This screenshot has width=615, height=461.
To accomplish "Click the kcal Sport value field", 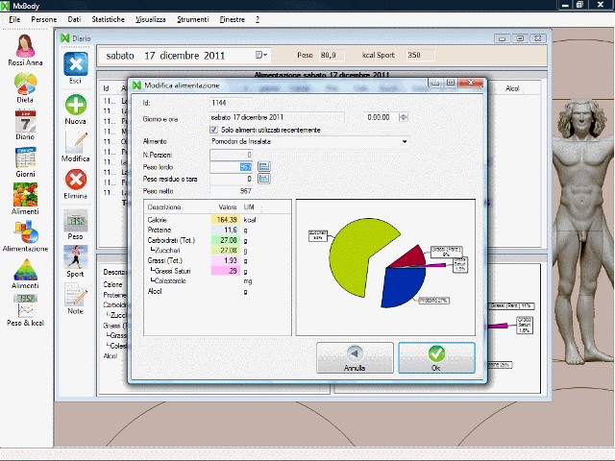I will (x=414, y=56).
